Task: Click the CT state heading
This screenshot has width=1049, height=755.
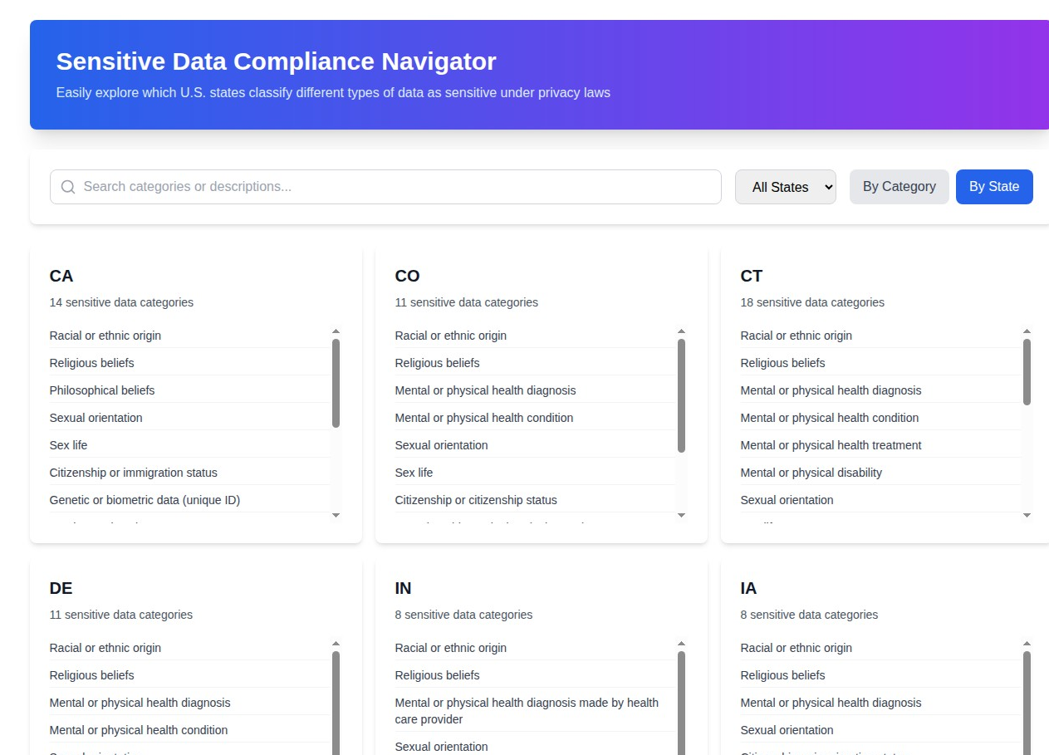Action: click(x=751, y=276)
